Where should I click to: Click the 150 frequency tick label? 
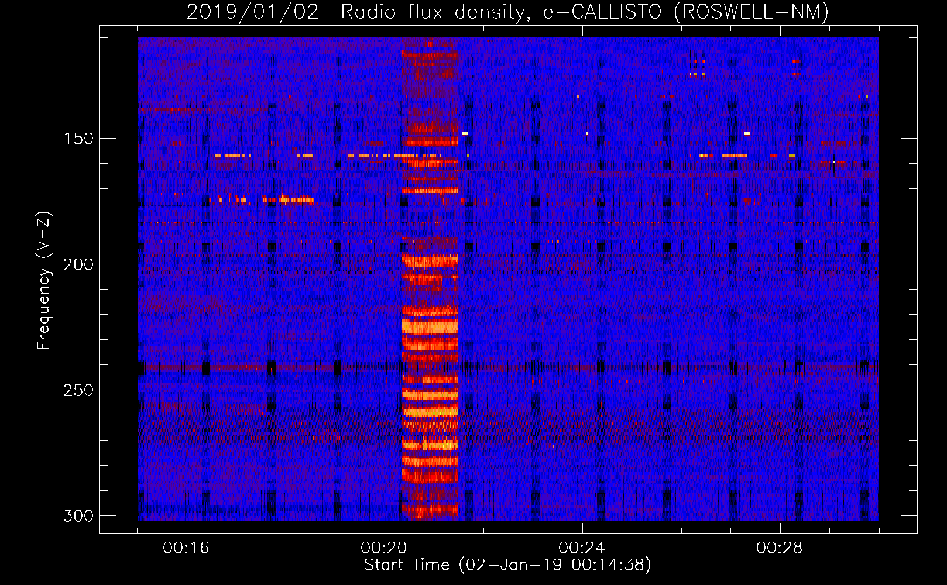(78, 139)
